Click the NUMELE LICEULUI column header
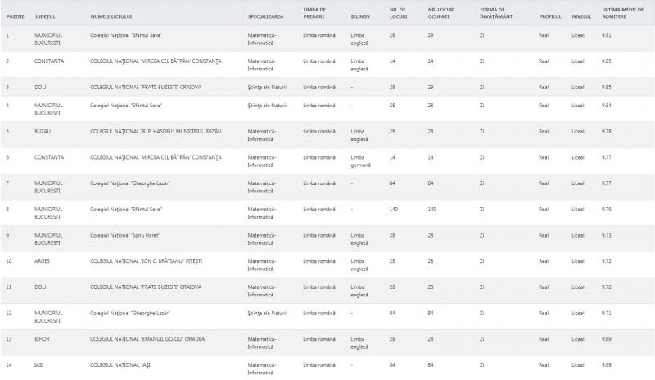655x380 pixels. [x=111, y=16]
